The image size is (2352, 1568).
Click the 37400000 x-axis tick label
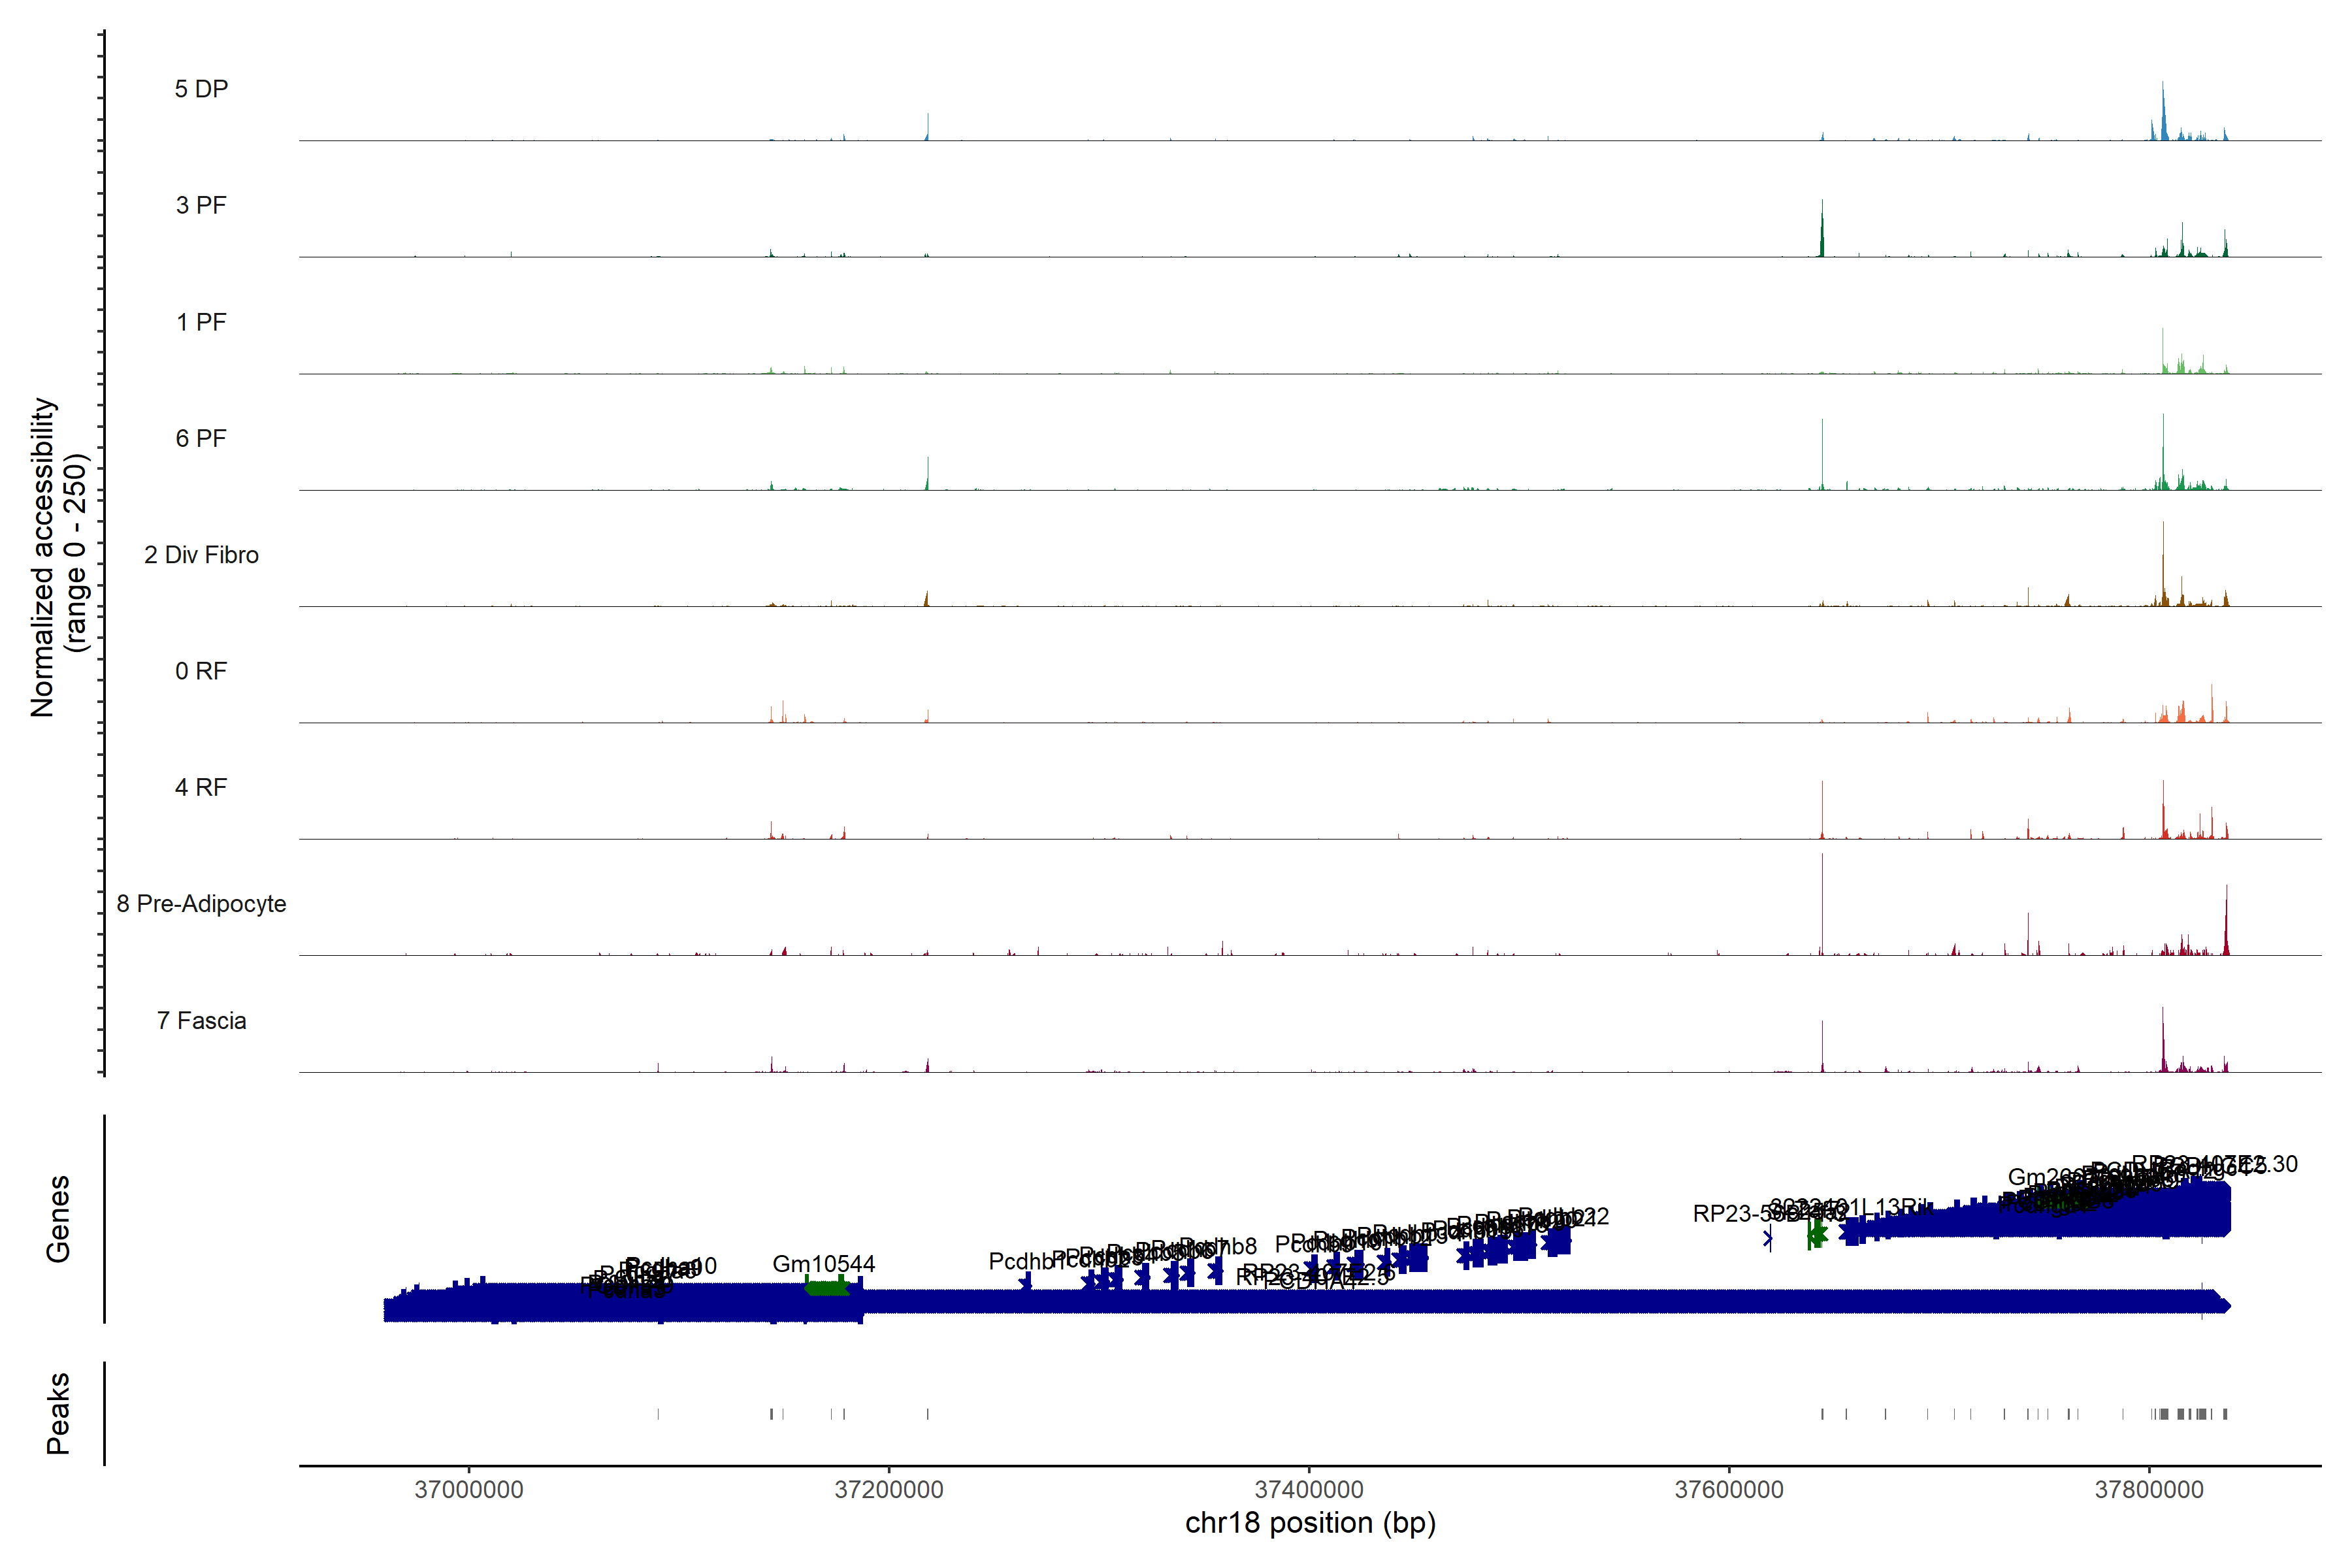[x=1309, y=1490]
